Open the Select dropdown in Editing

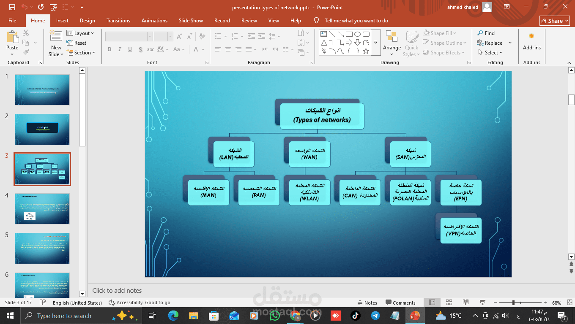(490, 53)
